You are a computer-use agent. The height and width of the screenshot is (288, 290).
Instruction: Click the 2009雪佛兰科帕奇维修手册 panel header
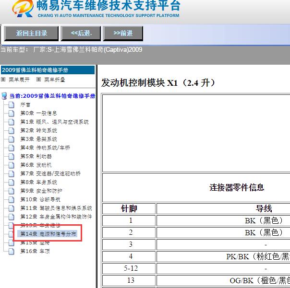coord(48,70)
